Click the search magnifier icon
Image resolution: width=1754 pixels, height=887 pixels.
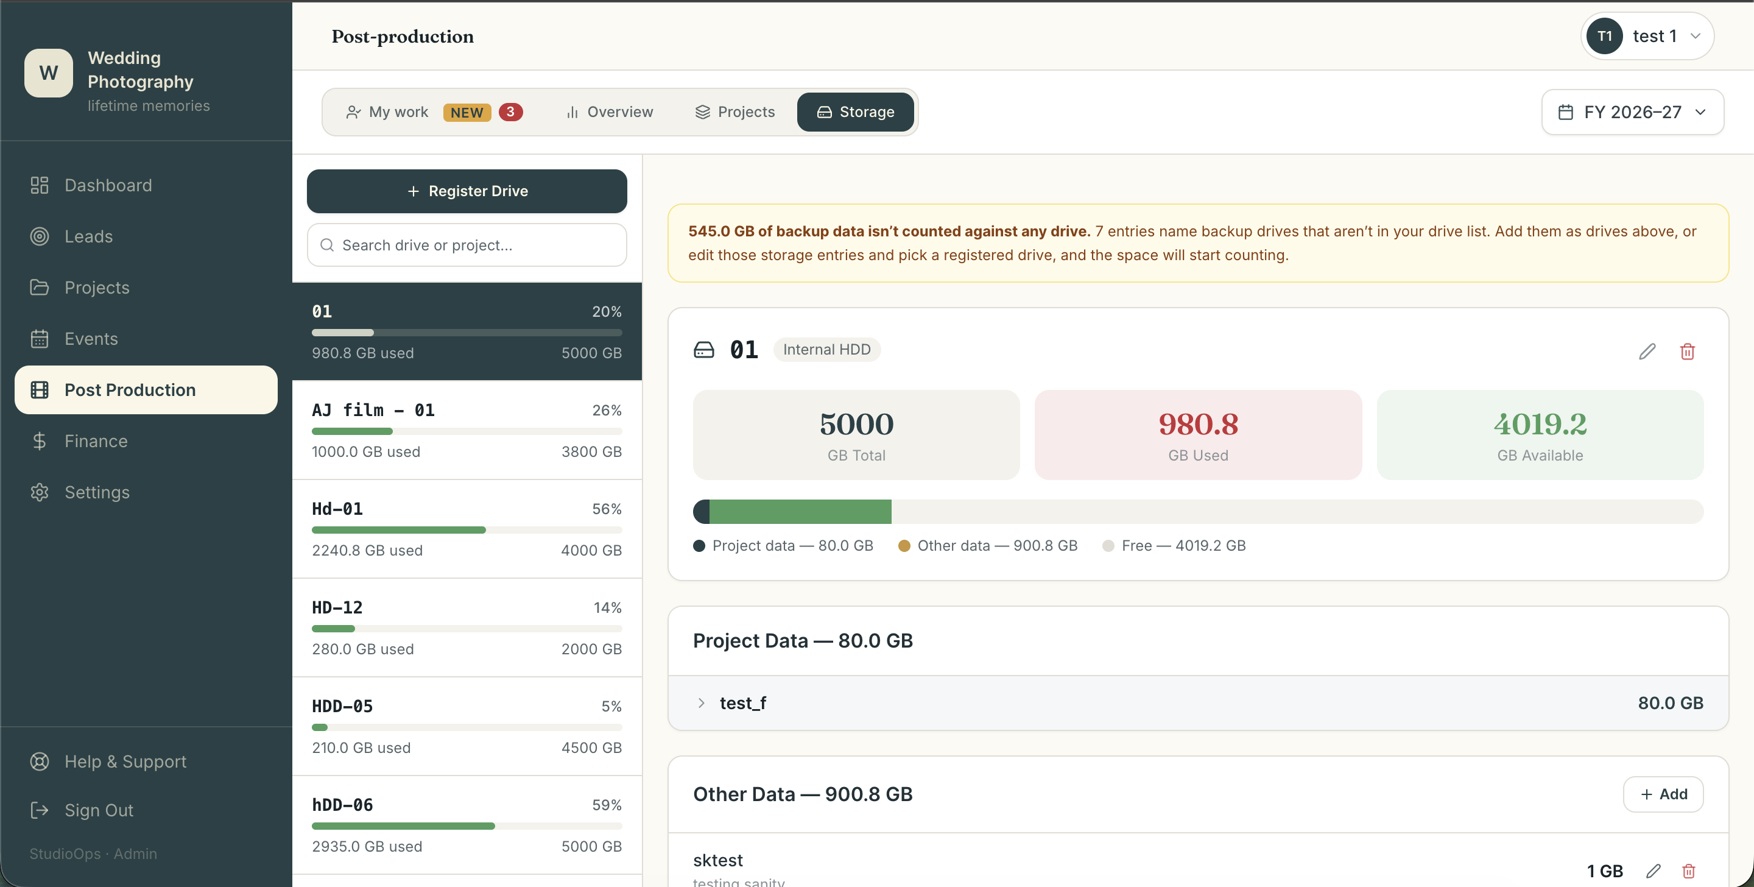coord(327,244)
